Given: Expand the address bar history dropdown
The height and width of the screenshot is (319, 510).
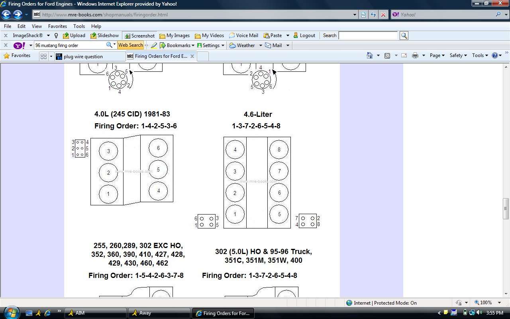Looking at the screenshot, I should [355, 15].
